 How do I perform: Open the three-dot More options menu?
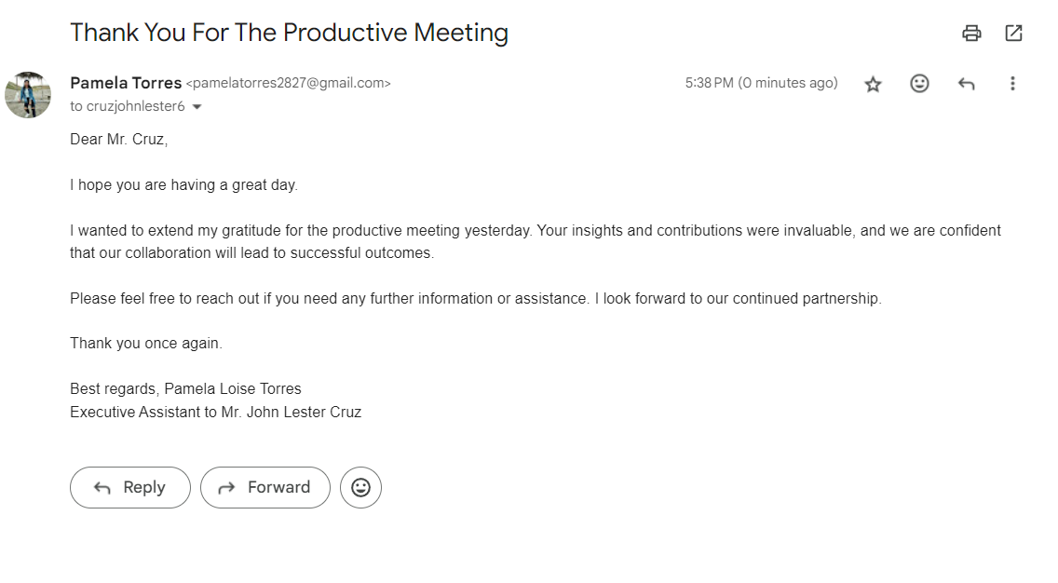tap(1012, 84)
